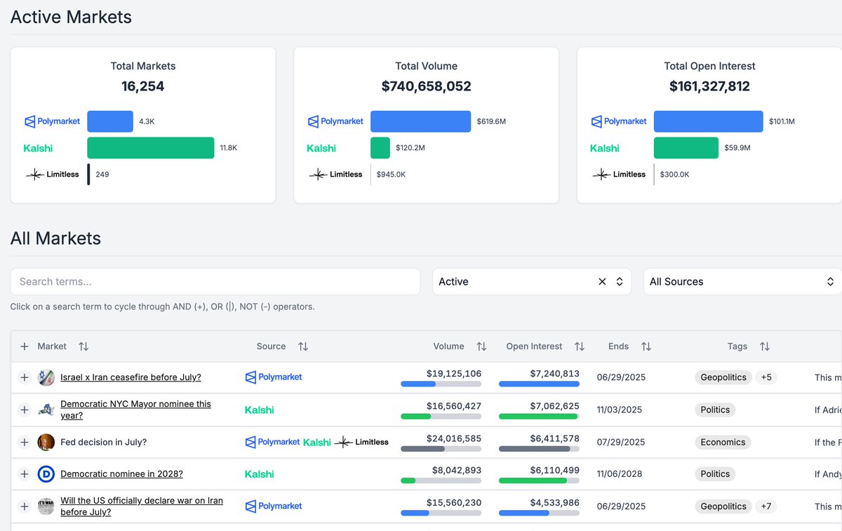Click total markets count 16,254
This screenshot has width=842, height=531.
(143, 86)
